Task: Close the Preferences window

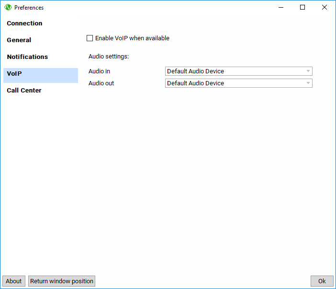Action: click(325, 8)
